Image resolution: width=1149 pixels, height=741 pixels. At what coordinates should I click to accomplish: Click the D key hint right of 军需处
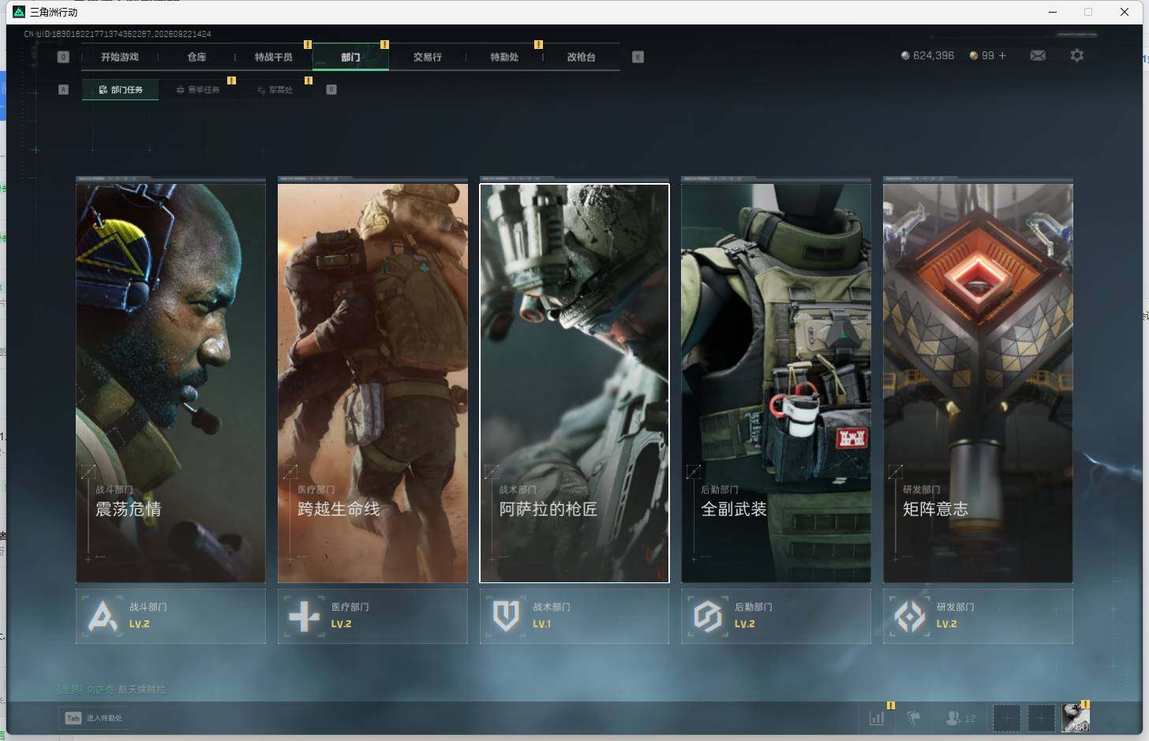(x=331, y=89)
